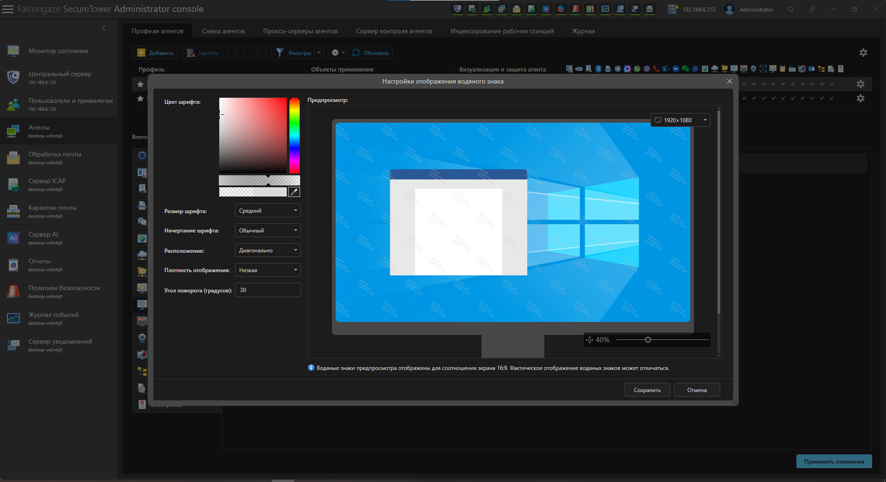Viewport: 886px width, 482px height.
Task: Open the Начертание шрифта dropdown
Action: click(x=268, y=231)
